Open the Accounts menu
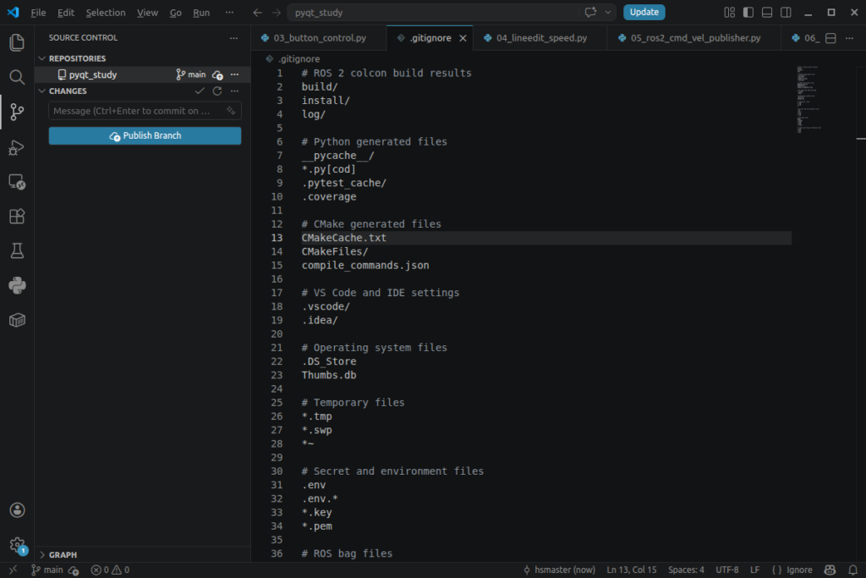The height and width of the screenshot is (578, 866). [17, 509]
